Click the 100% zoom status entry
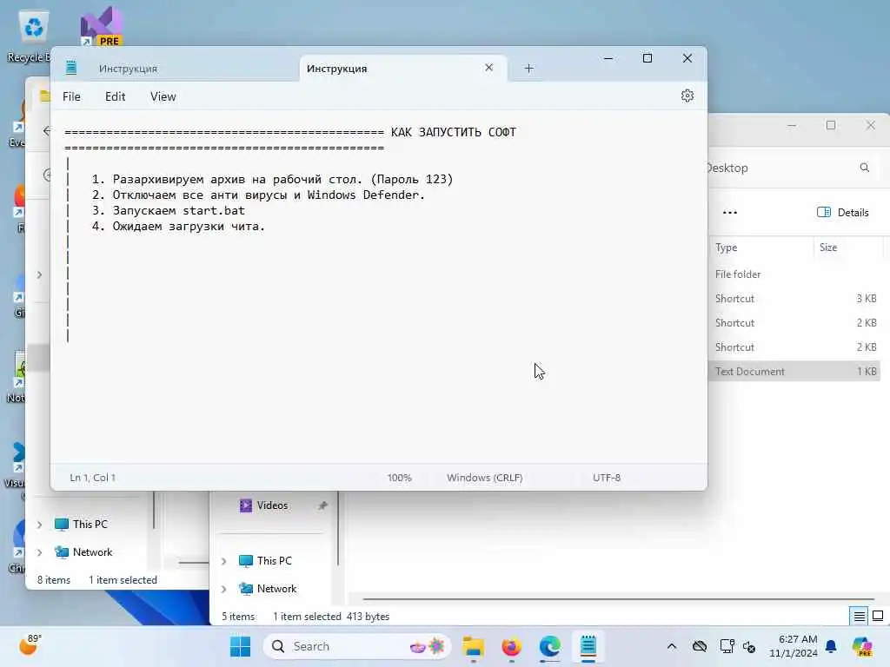The height and width of the screenshot is (667, 890). [x=399, y=478]
